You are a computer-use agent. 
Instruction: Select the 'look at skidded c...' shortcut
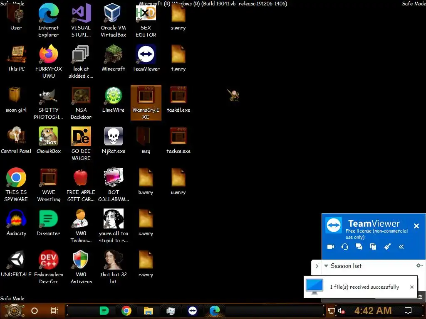(x=81, y=62)
